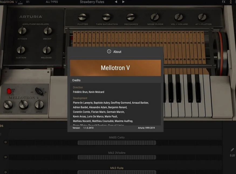
Task: Click the Development section label
Action: [x=80, y=98]
